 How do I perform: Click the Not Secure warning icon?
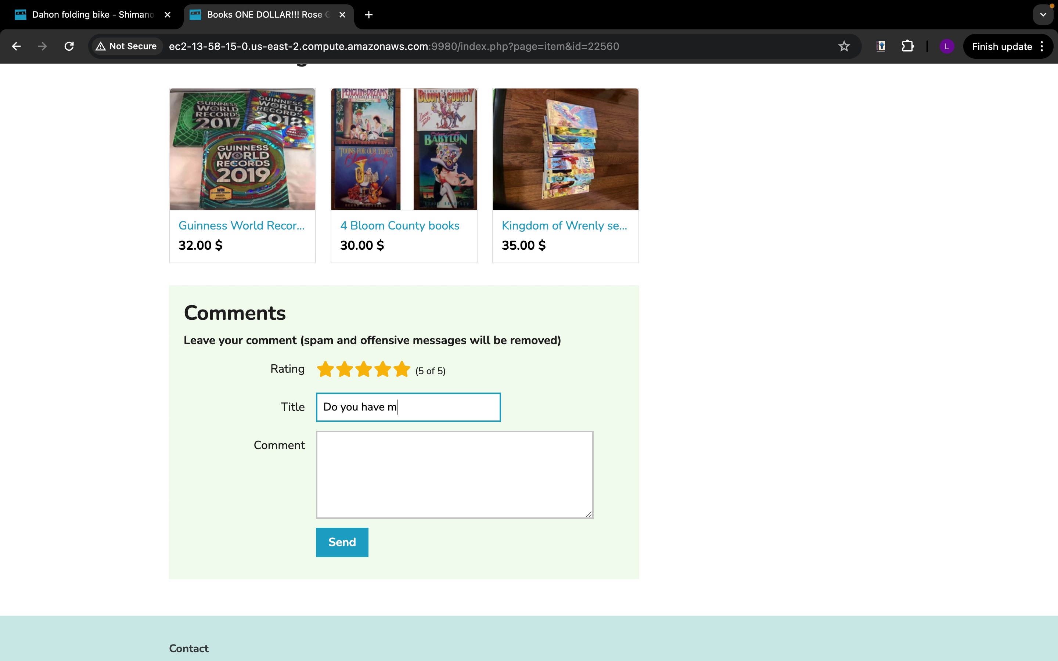(101, 46)
